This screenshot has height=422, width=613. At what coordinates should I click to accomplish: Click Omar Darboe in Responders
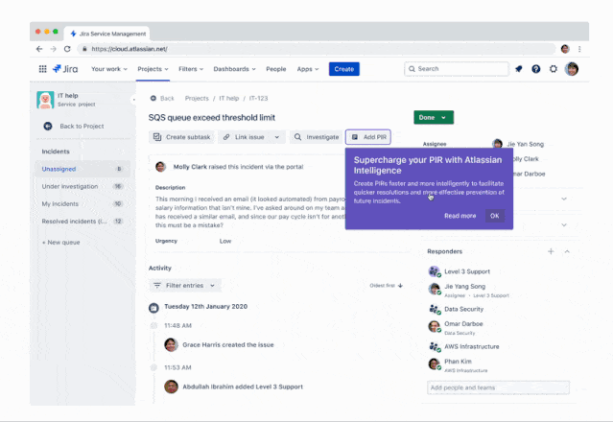(x=463, y=324)
